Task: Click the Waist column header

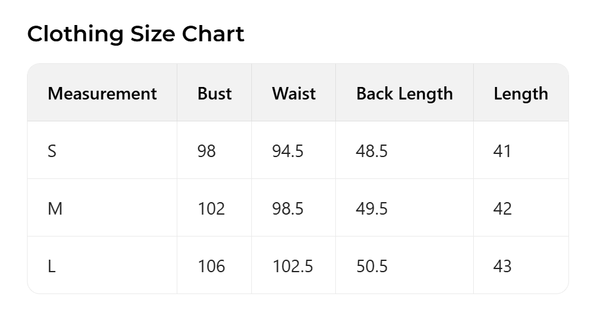Action: [x=293, y=94]
